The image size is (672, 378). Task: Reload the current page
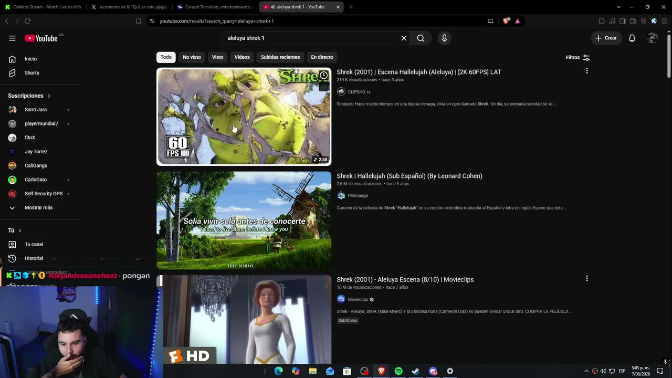tap(27, 21)
